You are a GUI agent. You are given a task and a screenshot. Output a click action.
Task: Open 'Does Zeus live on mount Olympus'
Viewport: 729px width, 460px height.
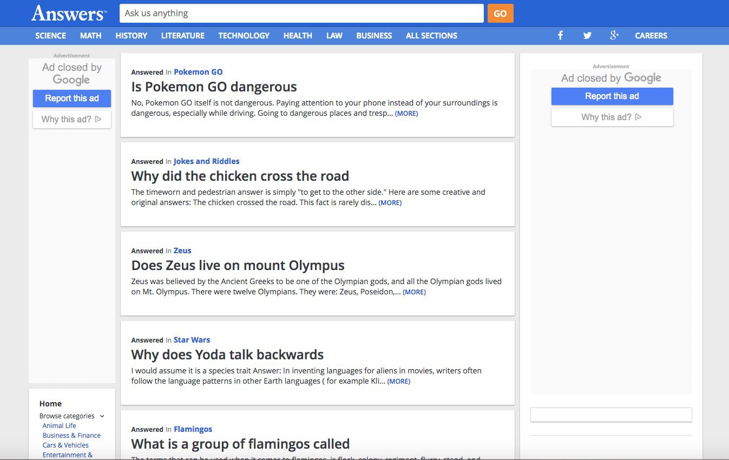[x=238, y=266]
